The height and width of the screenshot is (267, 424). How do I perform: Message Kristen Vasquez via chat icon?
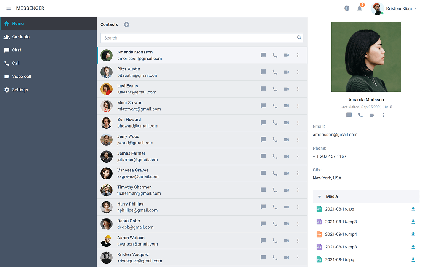pos(263,258)
